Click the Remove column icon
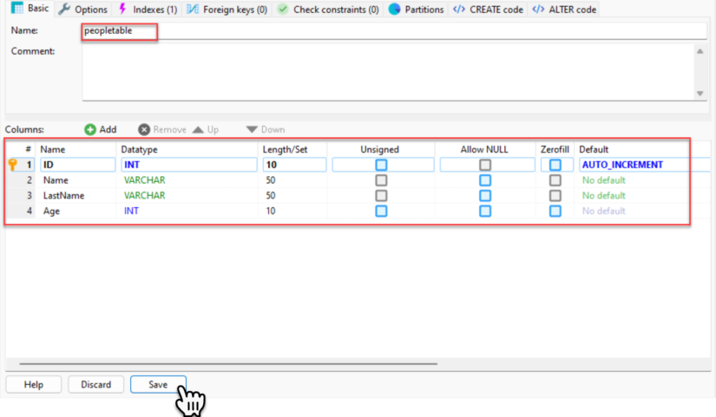The height and width of the screenshot is (417, 716). [144, 129]
